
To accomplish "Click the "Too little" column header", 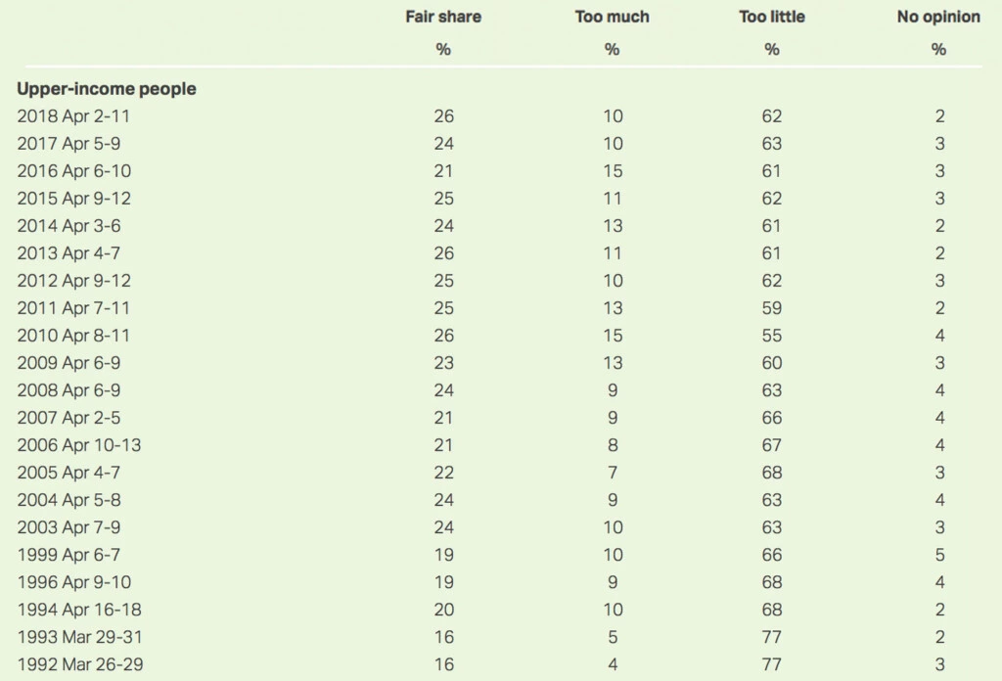I will [772, 17].
